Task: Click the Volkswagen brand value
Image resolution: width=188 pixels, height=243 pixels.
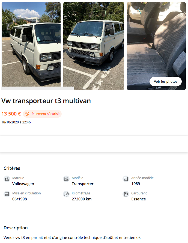Action: click(23, 184)
